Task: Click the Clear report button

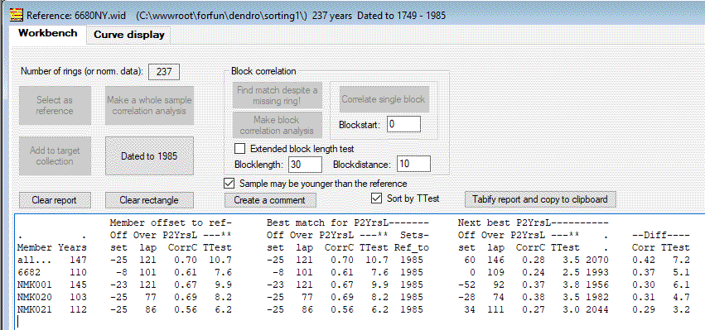Action: click(x=55, y=200)
